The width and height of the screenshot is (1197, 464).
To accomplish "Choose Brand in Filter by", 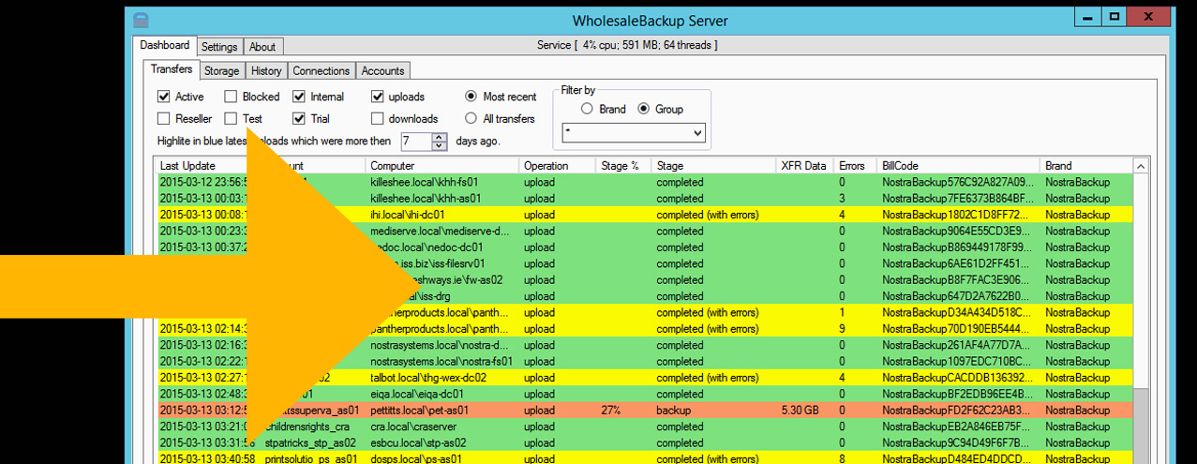I will 587,109.
